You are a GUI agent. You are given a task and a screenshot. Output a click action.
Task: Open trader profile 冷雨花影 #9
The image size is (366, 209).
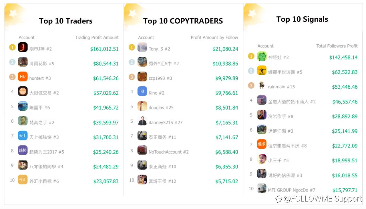42,63
